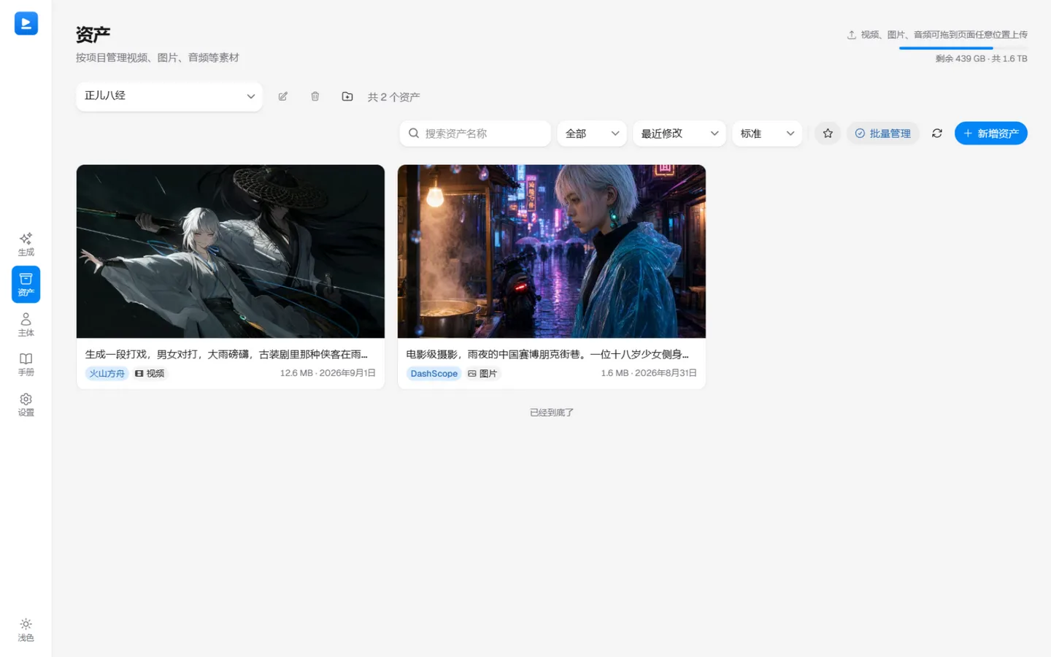This screenshot has width=1051, height=657.
Task: Open the 标准 view size dropdown
Action: pyautogui.click(x=767, y=134)
